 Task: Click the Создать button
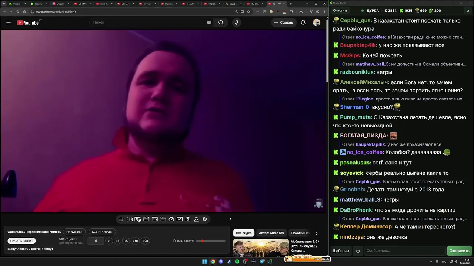click(283, 23)
